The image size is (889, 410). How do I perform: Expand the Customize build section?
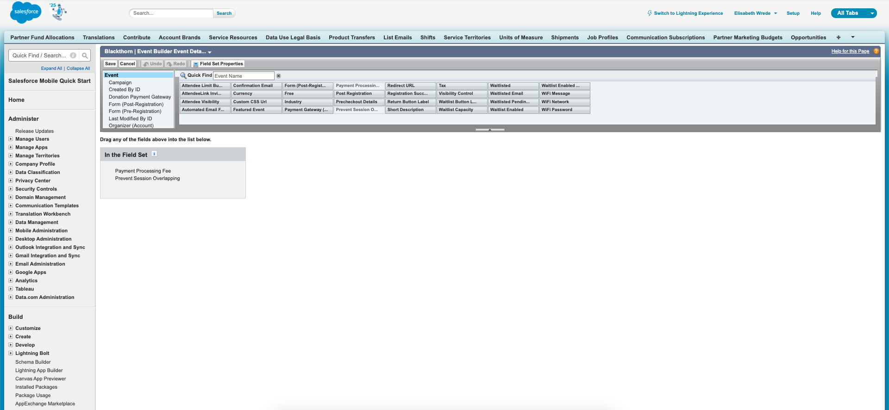tap(11, 328)
